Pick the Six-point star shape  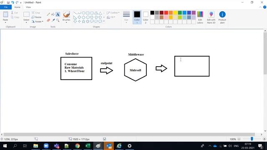click(88, 21)
